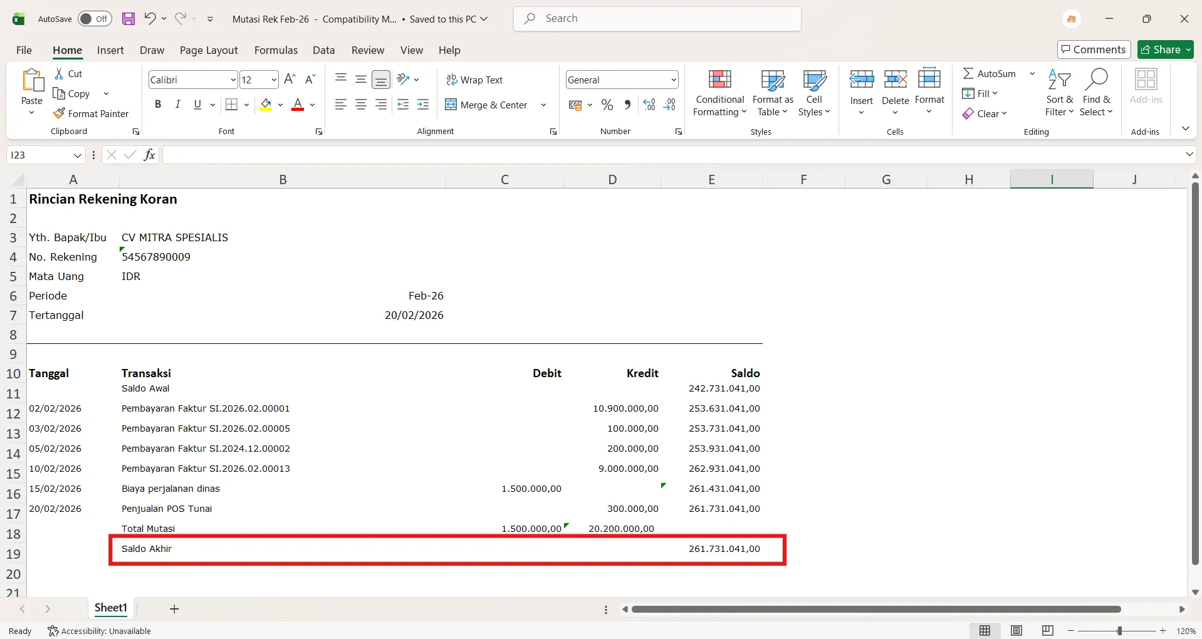Click the Format Painter brush icon
The height and width of the screenshot is (639, 1202).
coord(59,113)
